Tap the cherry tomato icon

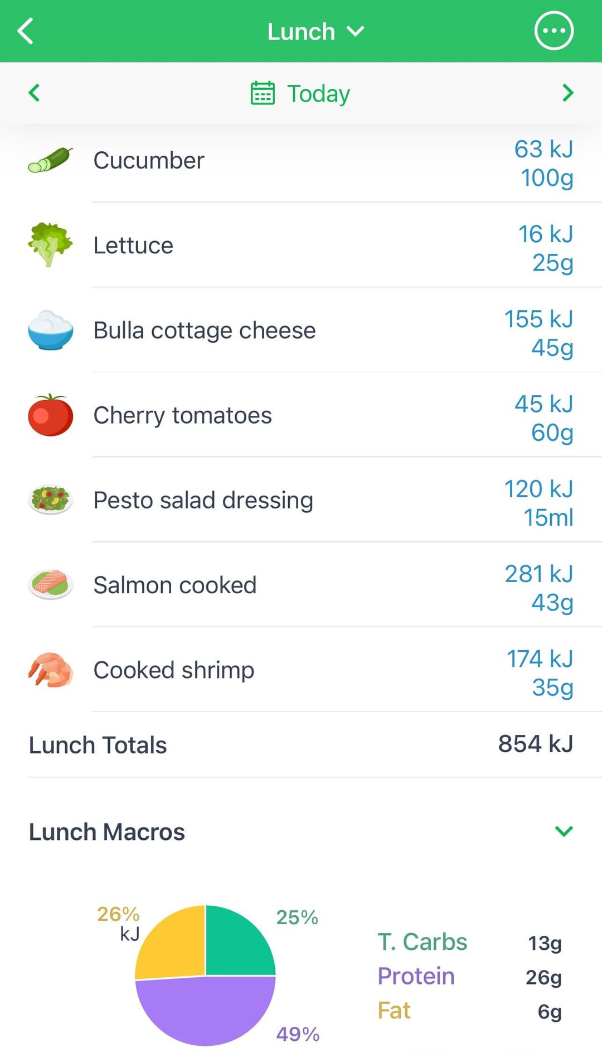[50, 415]
